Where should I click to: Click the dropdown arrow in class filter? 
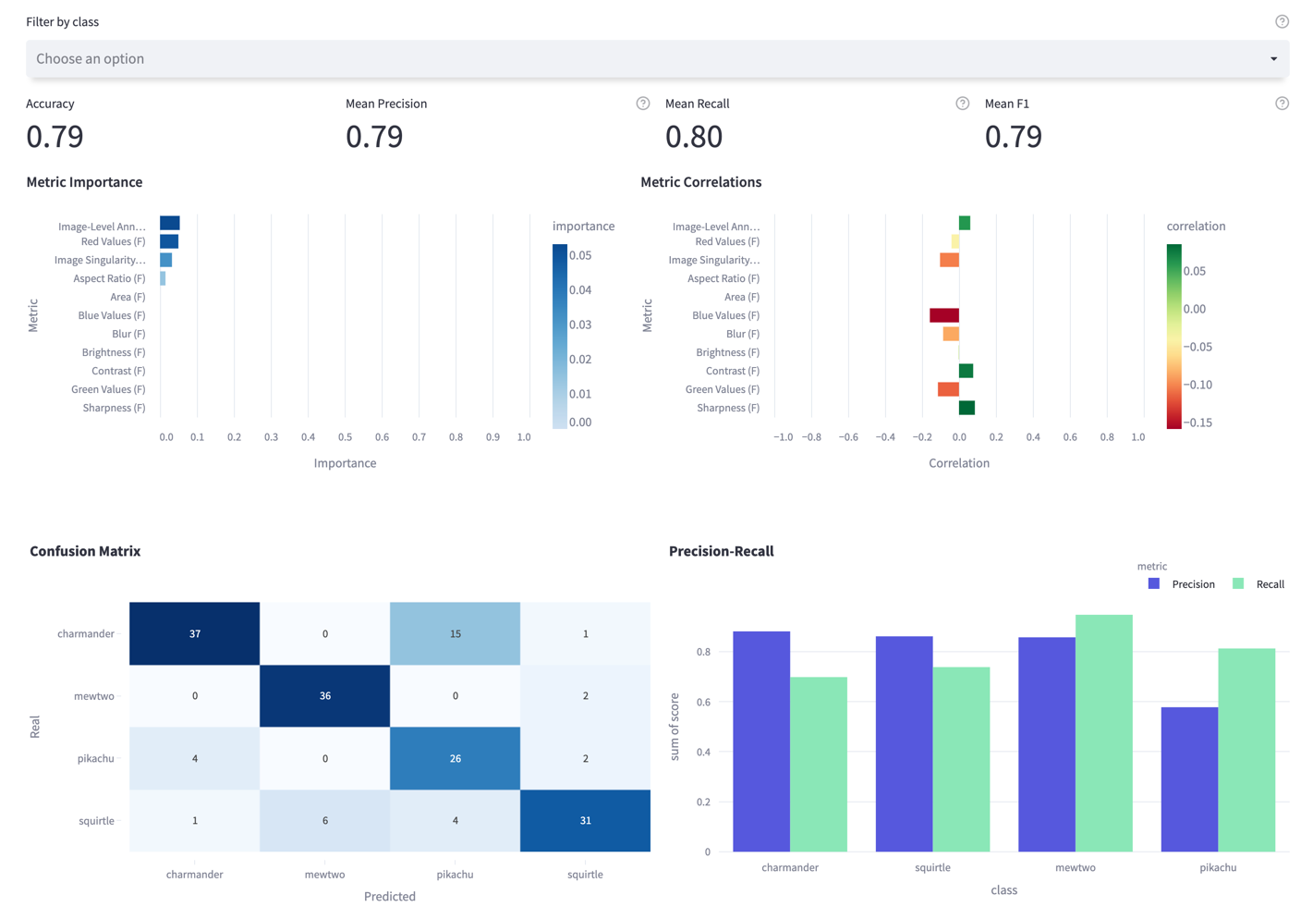(1273, 59)
